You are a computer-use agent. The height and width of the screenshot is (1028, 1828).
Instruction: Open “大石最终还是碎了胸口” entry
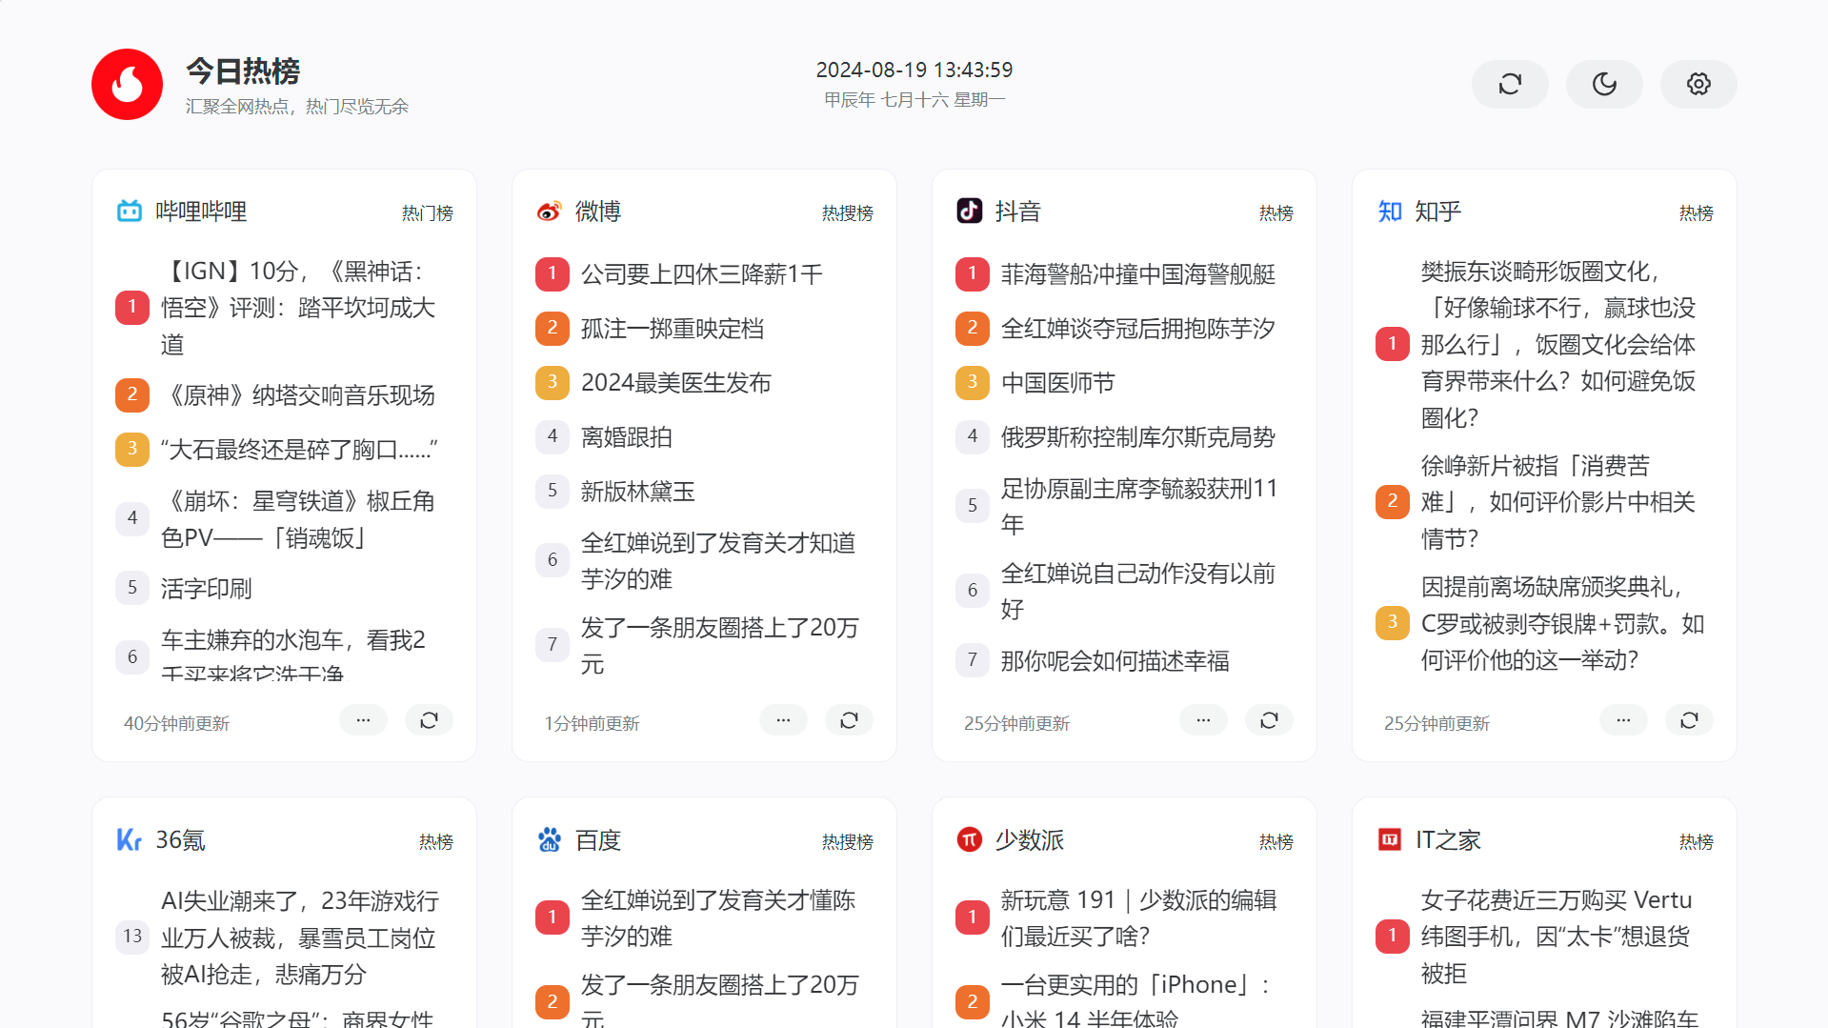point(299,450)
